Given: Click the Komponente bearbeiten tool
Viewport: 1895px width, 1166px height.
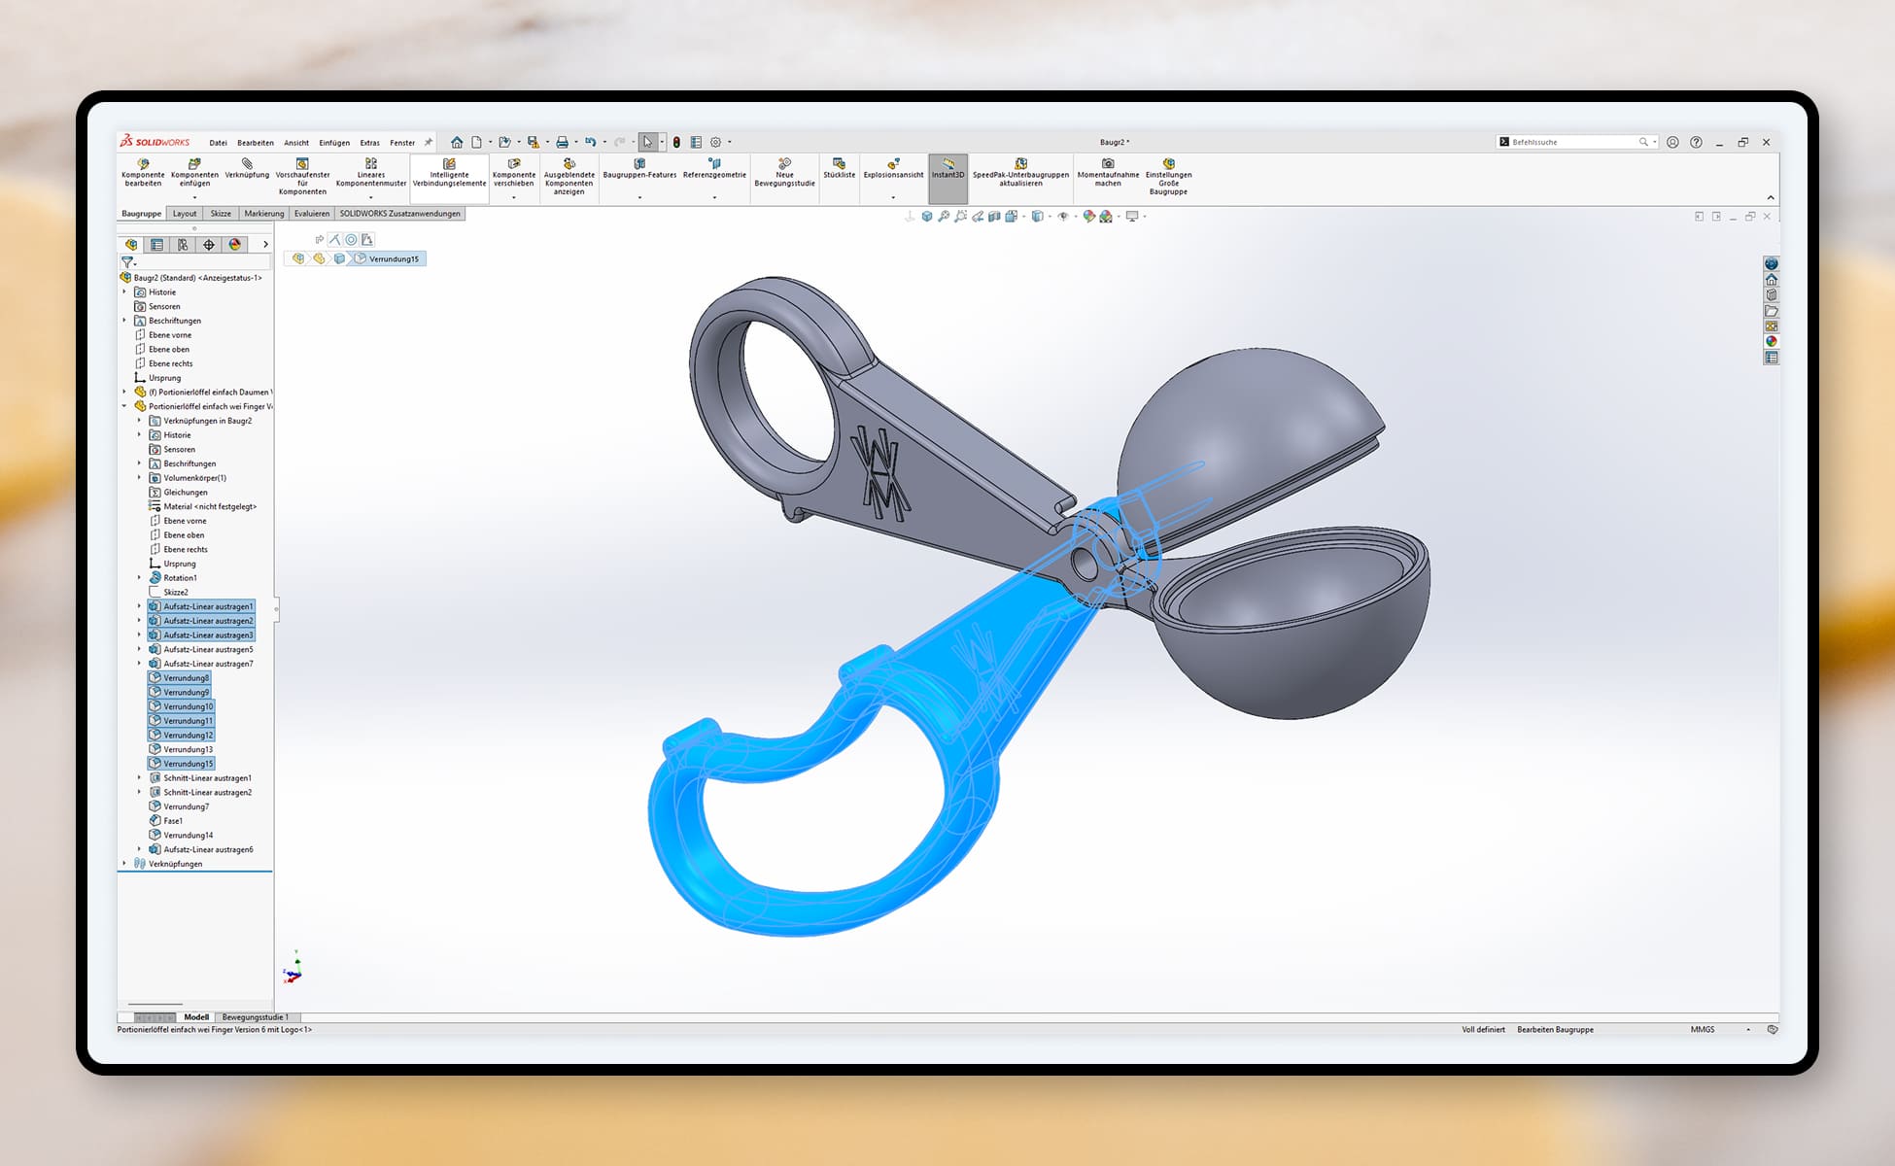Looking at the screenshot, I should pos(143,173).
